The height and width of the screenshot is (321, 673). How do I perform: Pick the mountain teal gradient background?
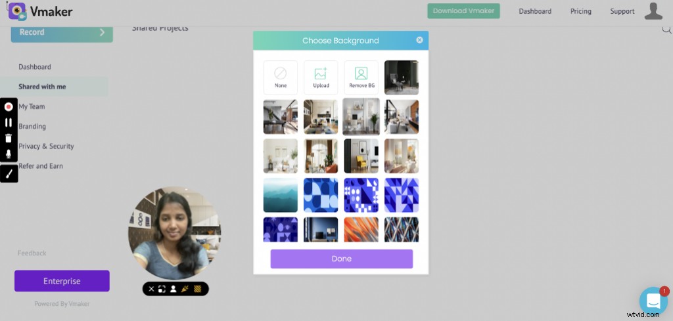tap(280, 195)
